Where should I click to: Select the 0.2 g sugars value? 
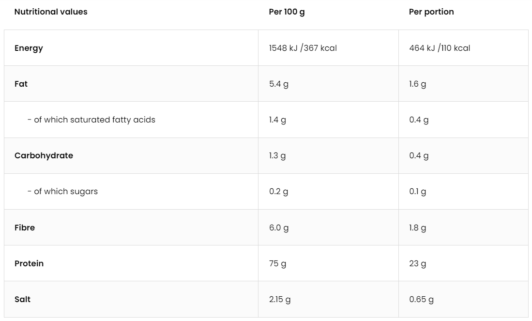tap(278, 191)
